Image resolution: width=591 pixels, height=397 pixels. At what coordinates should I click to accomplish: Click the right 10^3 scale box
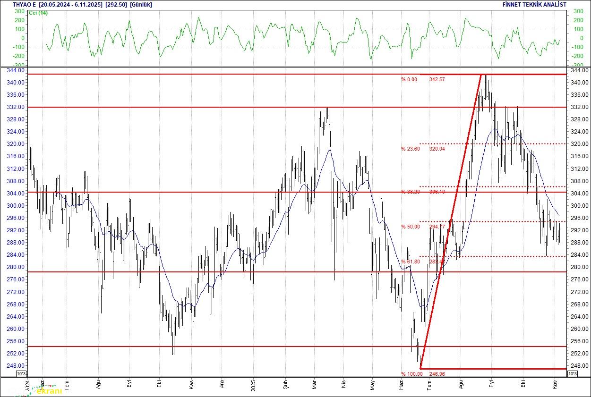point(572,374)
